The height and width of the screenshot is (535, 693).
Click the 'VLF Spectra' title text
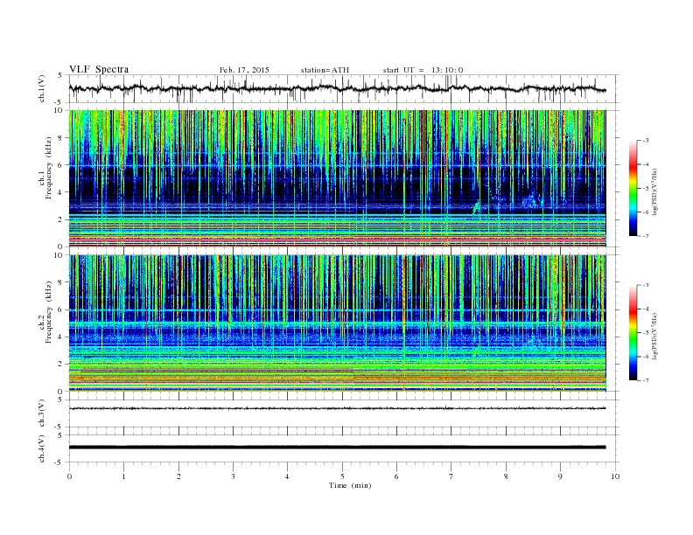(x=99, y=69)
